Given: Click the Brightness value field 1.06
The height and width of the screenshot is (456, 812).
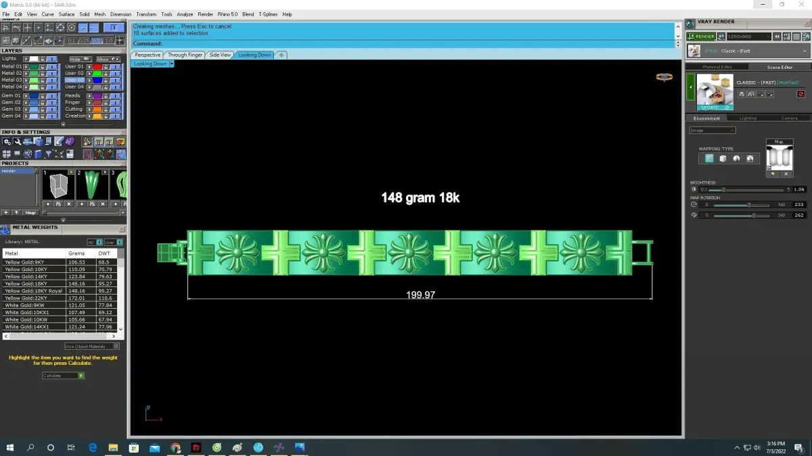Looking at the screenshot, I should pyautogui.click(x=799, y=190).
